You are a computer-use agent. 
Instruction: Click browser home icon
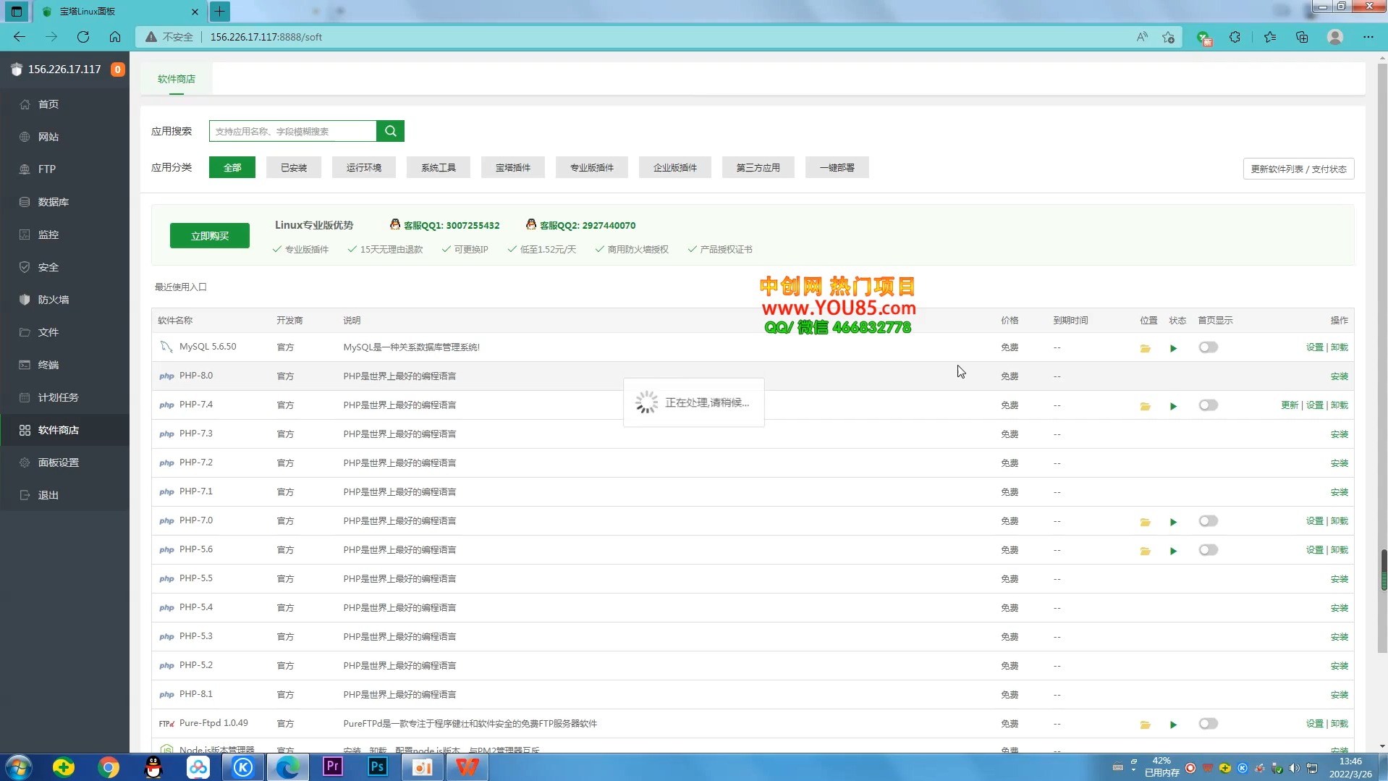[x=115, y=37]
